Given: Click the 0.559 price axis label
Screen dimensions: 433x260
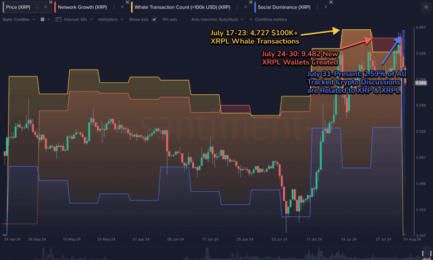Looking at the screenshot, I should click(x=421, y=106).
